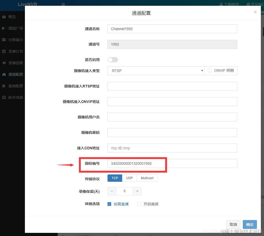The image size is (264, 236).
Task: Select UDP as the transport protocol
Action: tap(129, 178)
